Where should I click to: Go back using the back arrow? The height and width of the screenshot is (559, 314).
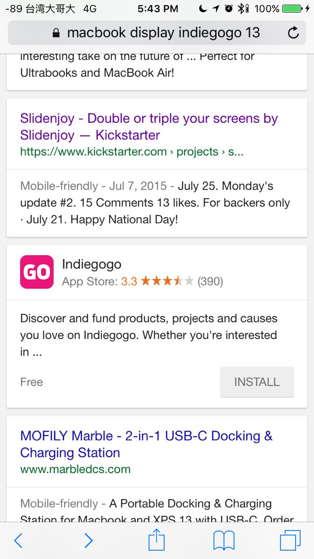pos(18,541)
